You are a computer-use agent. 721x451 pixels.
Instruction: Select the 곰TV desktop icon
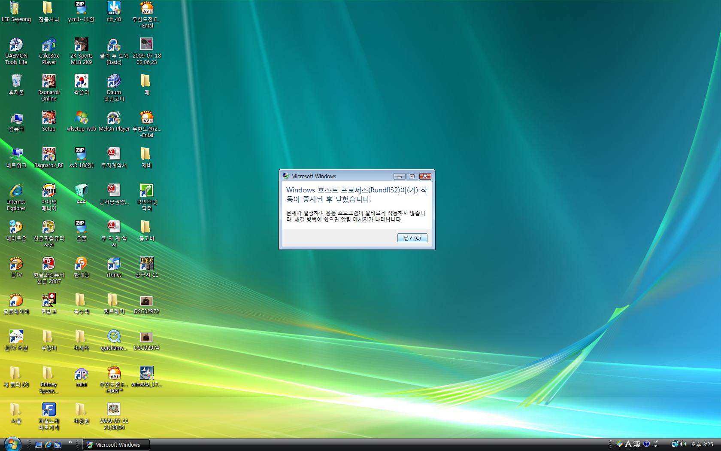pos(16,267)
